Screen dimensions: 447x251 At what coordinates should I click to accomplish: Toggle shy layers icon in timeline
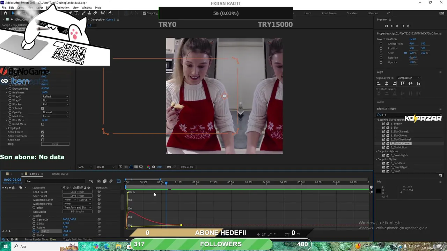pos(99,181)
